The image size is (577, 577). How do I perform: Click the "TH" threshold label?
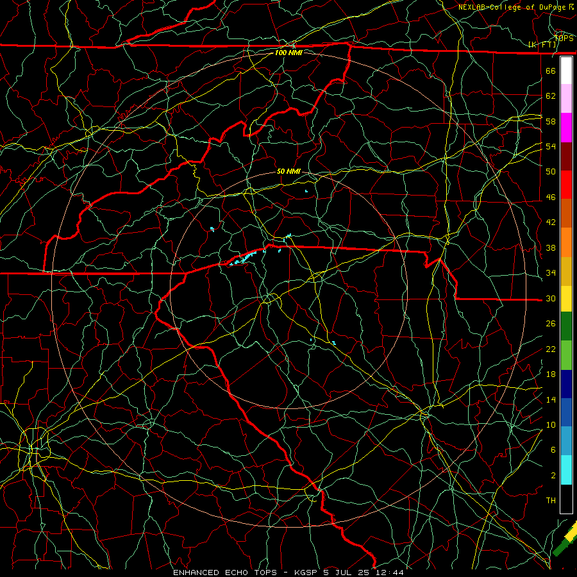click(551, 501)
